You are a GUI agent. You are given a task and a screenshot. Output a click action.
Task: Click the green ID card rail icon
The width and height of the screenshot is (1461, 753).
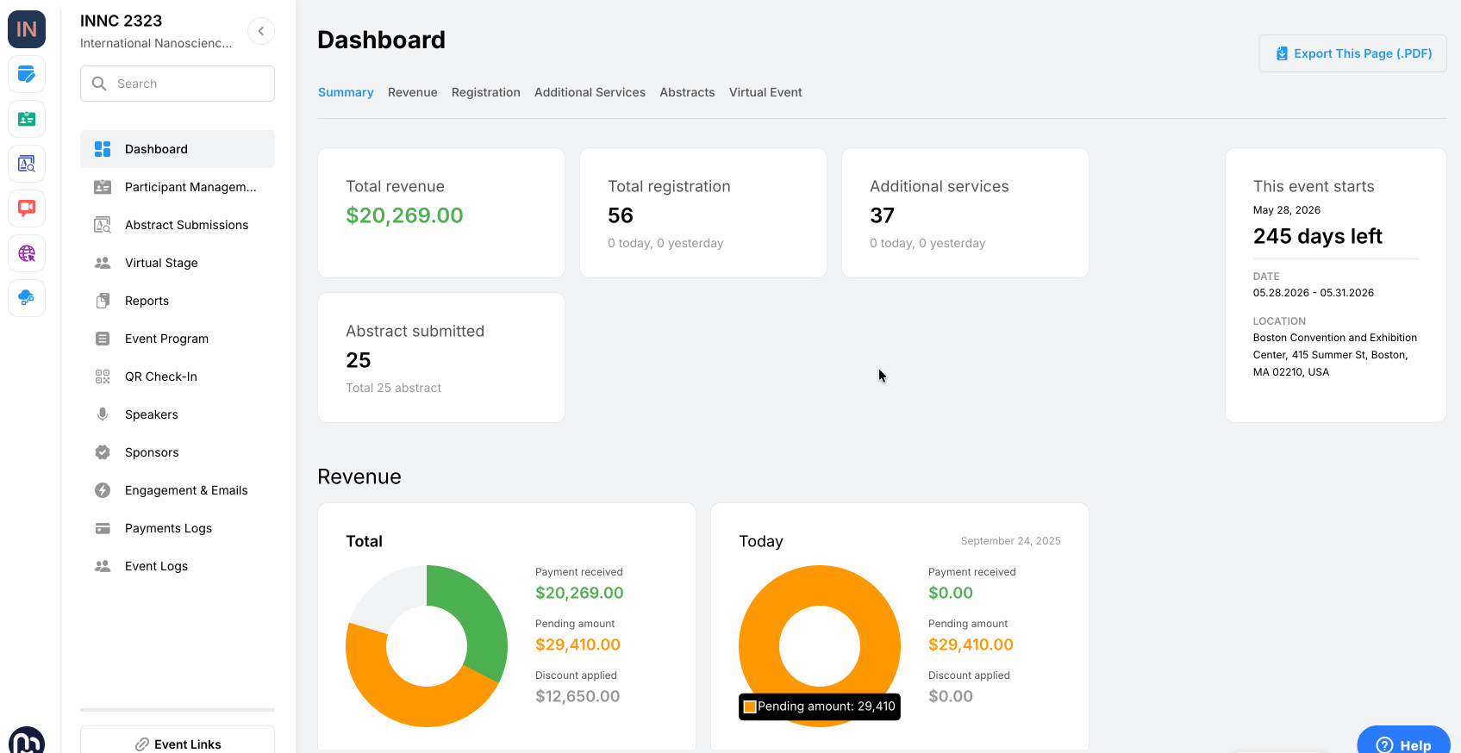27,119
